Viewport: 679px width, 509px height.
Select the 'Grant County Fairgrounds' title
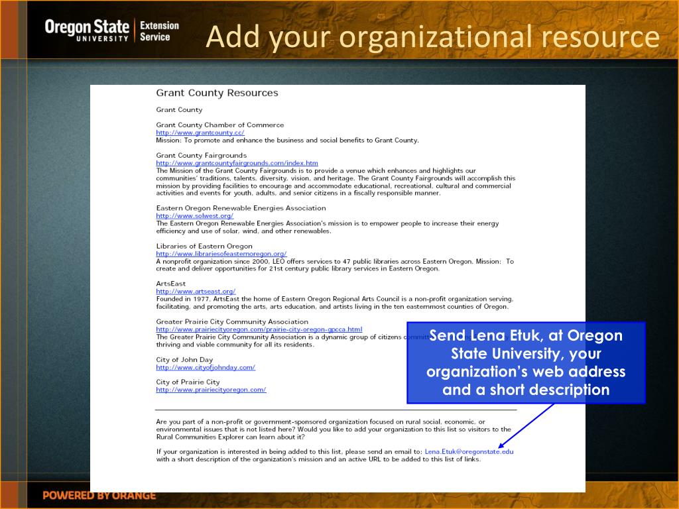pos(202,155)
